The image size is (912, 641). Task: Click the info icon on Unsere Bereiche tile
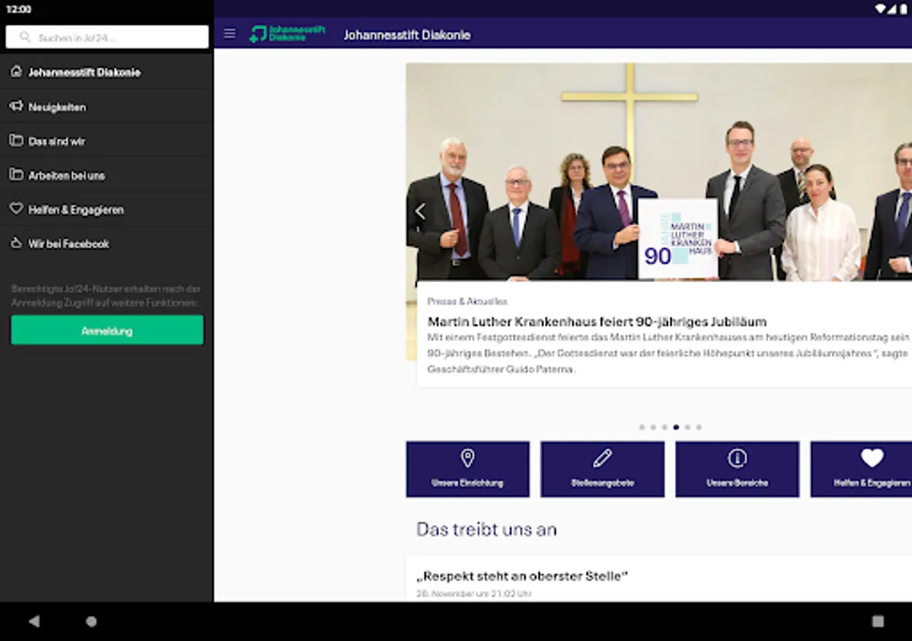(737, 458)
